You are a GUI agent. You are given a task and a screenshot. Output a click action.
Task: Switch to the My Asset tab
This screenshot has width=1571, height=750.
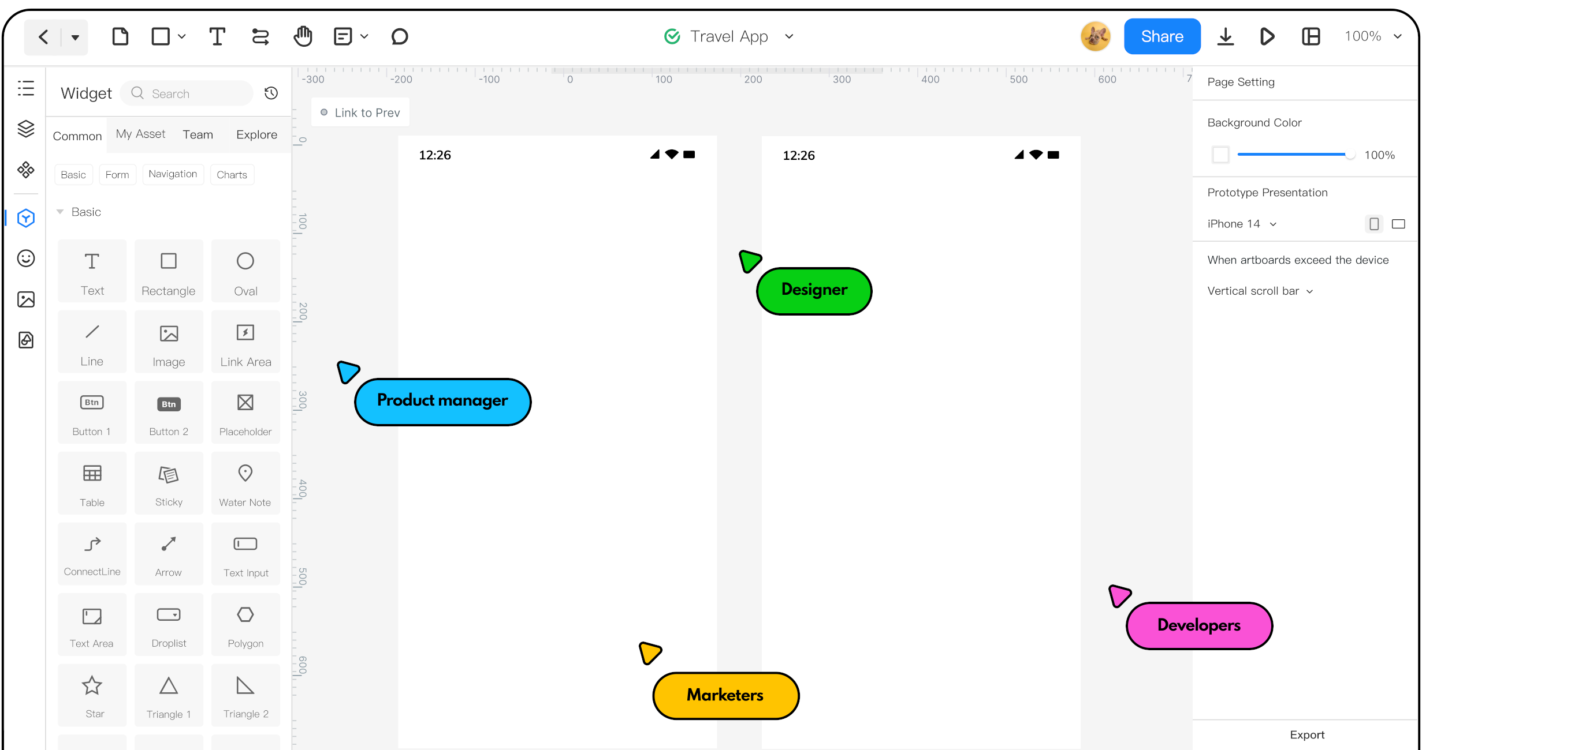(140, 133)
